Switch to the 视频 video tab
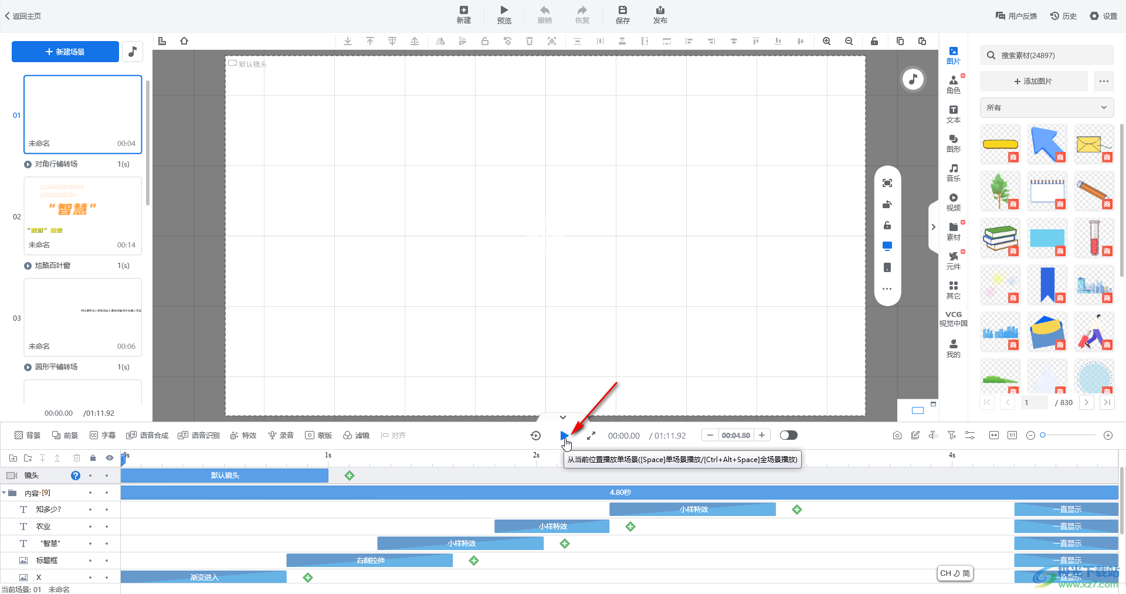The image size is (1126, 594). pos(954,202)
